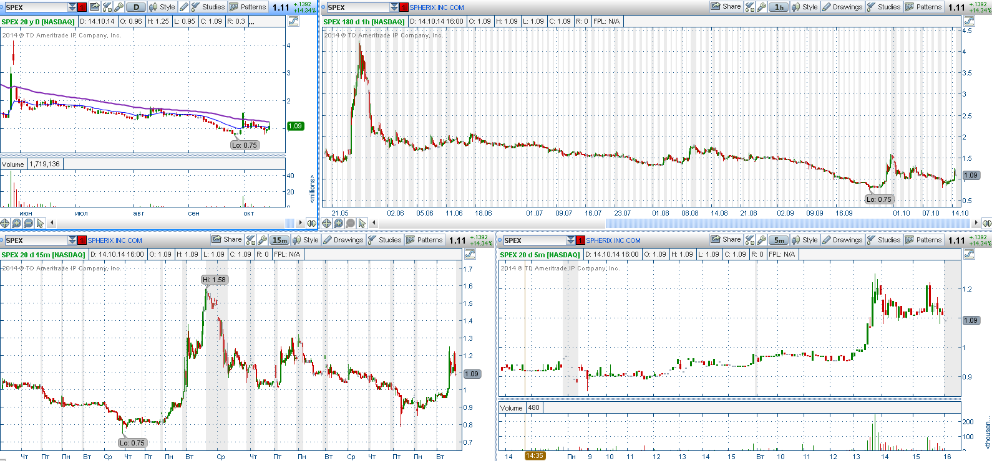
Task: Open wrench settings icon on the 15m chart
Action: (262, 240)
